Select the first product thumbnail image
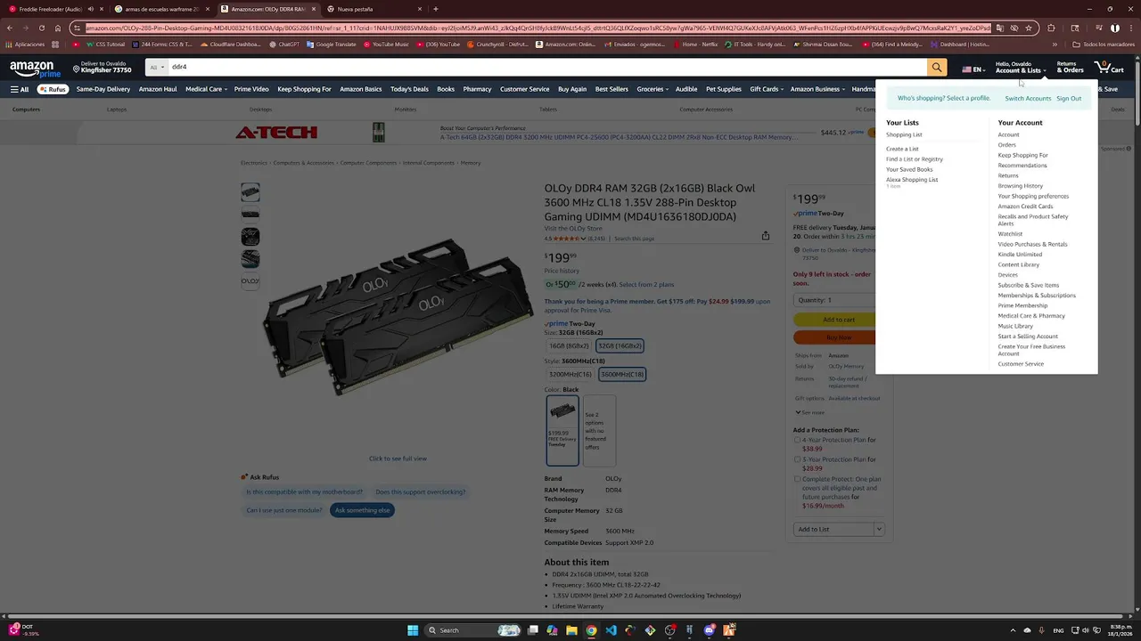Screen dimensions: 1141x641 (250, 191)
